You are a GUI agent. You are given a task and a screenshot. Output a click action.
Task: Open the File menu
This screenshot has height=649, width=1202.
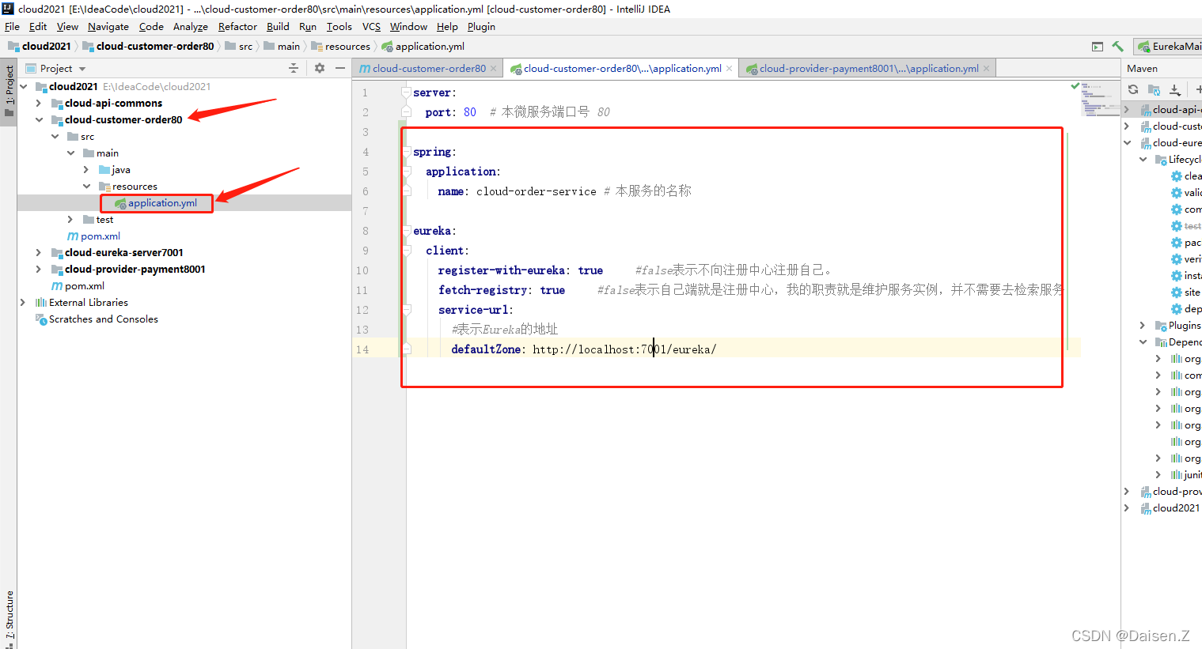coord(12,26)
